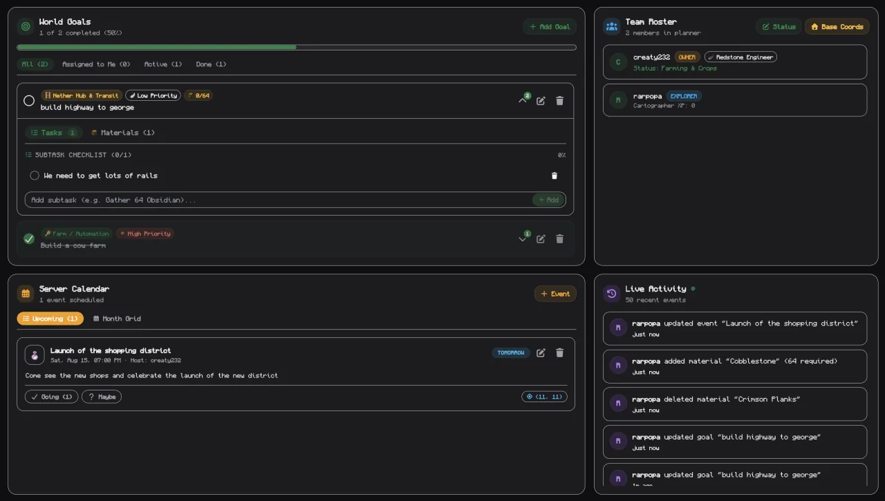Delete the "Build a cow farm" goal
Image resolution: width=885 pixels, height=501 pixels.
click(x=560, y=239)
